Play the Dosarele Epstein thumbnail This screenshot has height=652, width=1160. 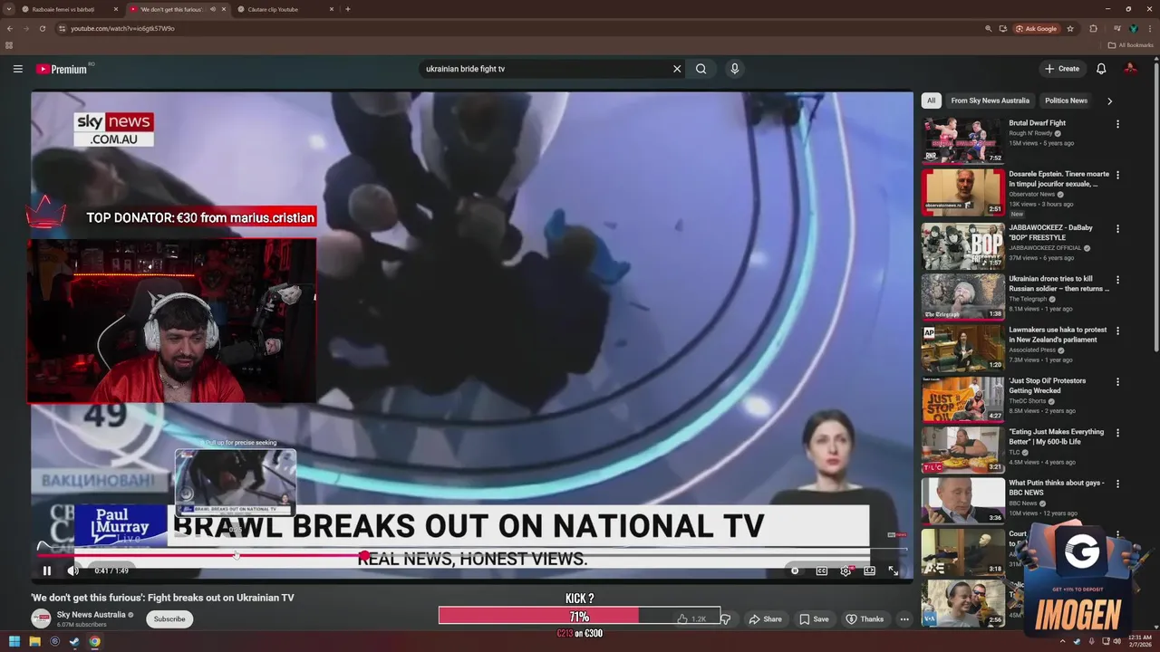point(962,192)
